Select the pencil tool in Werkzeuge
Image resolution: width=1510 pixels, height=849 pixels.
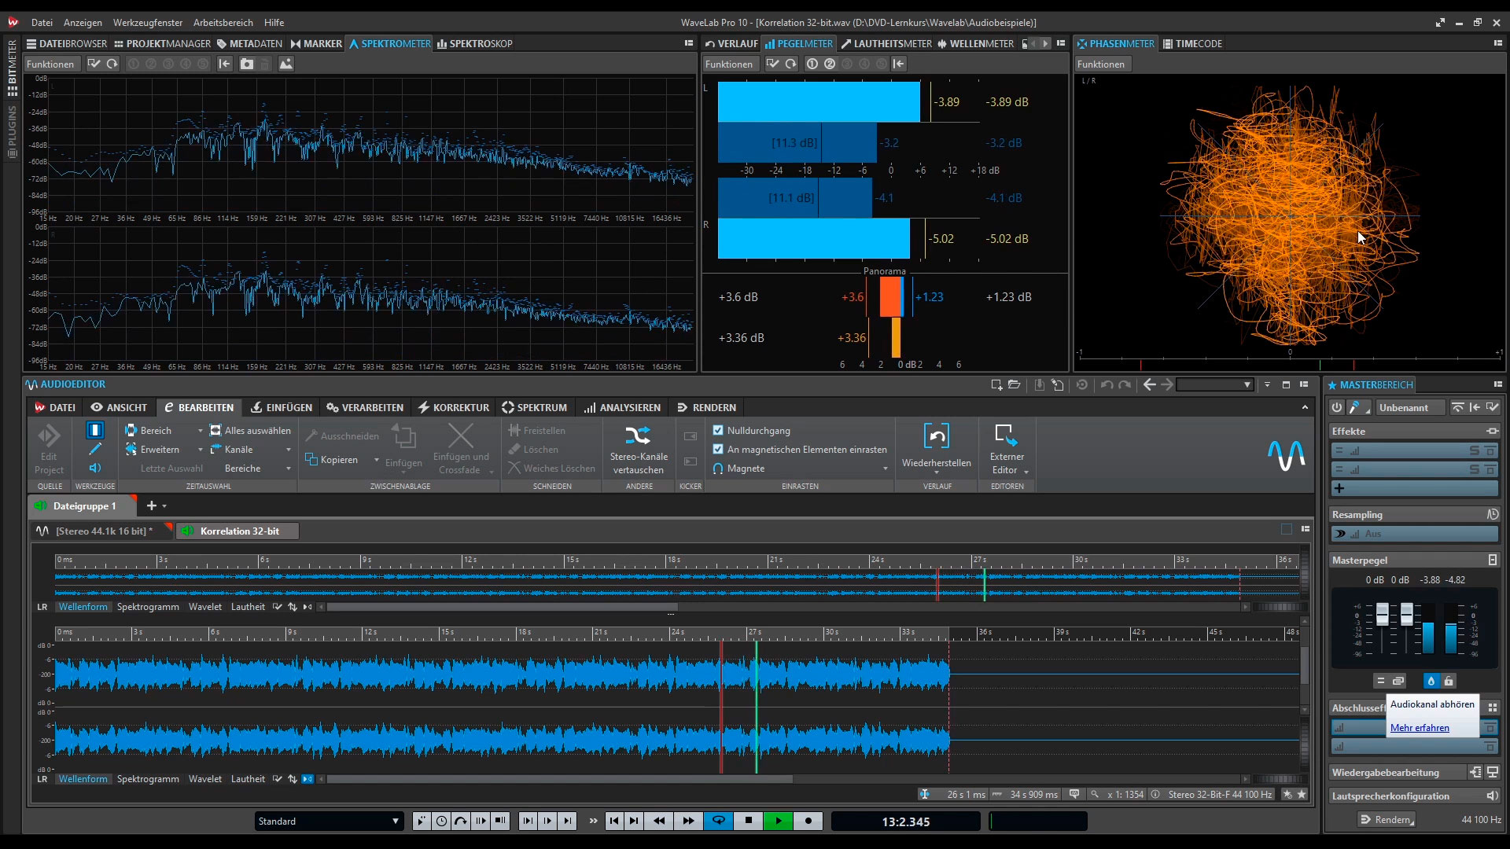point(94,449)
